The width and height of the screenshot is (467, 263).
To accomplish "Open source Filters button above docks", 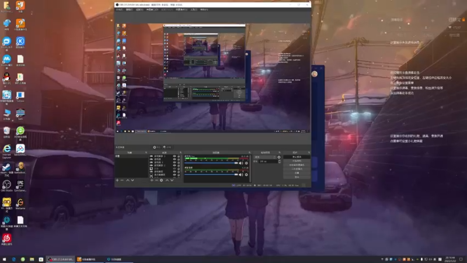I will pos(167,147).
